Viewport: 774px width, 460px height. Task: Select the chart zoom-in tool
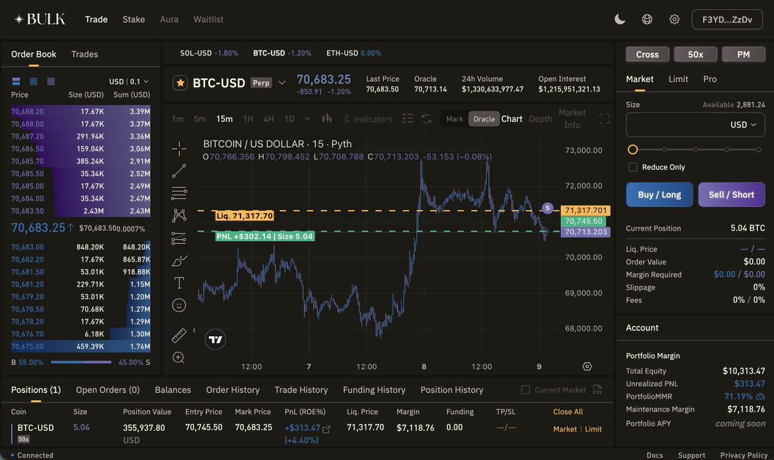point(179,357)
